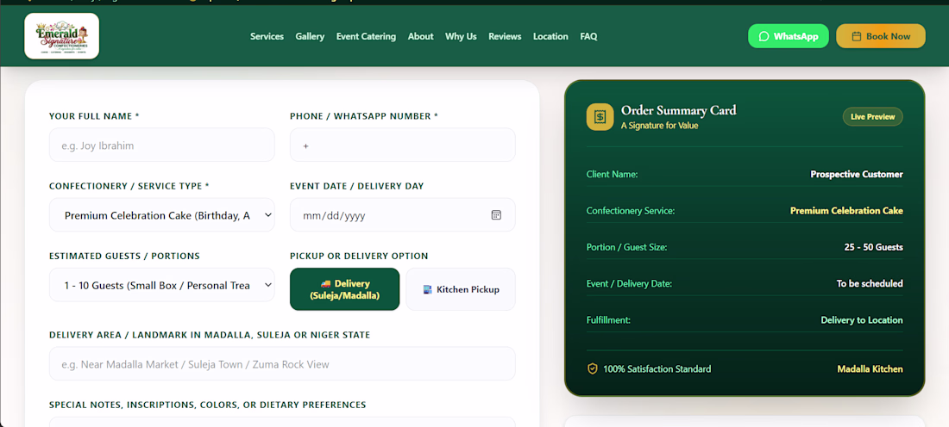The height and width of the screenshot is (427, 949).
Task: Go to the Gallery section
Action: [310, 36]
